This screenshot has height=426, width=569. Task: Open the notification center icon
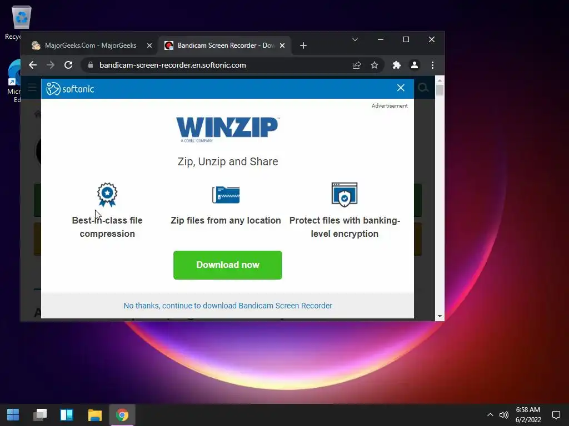coord(556,415)
